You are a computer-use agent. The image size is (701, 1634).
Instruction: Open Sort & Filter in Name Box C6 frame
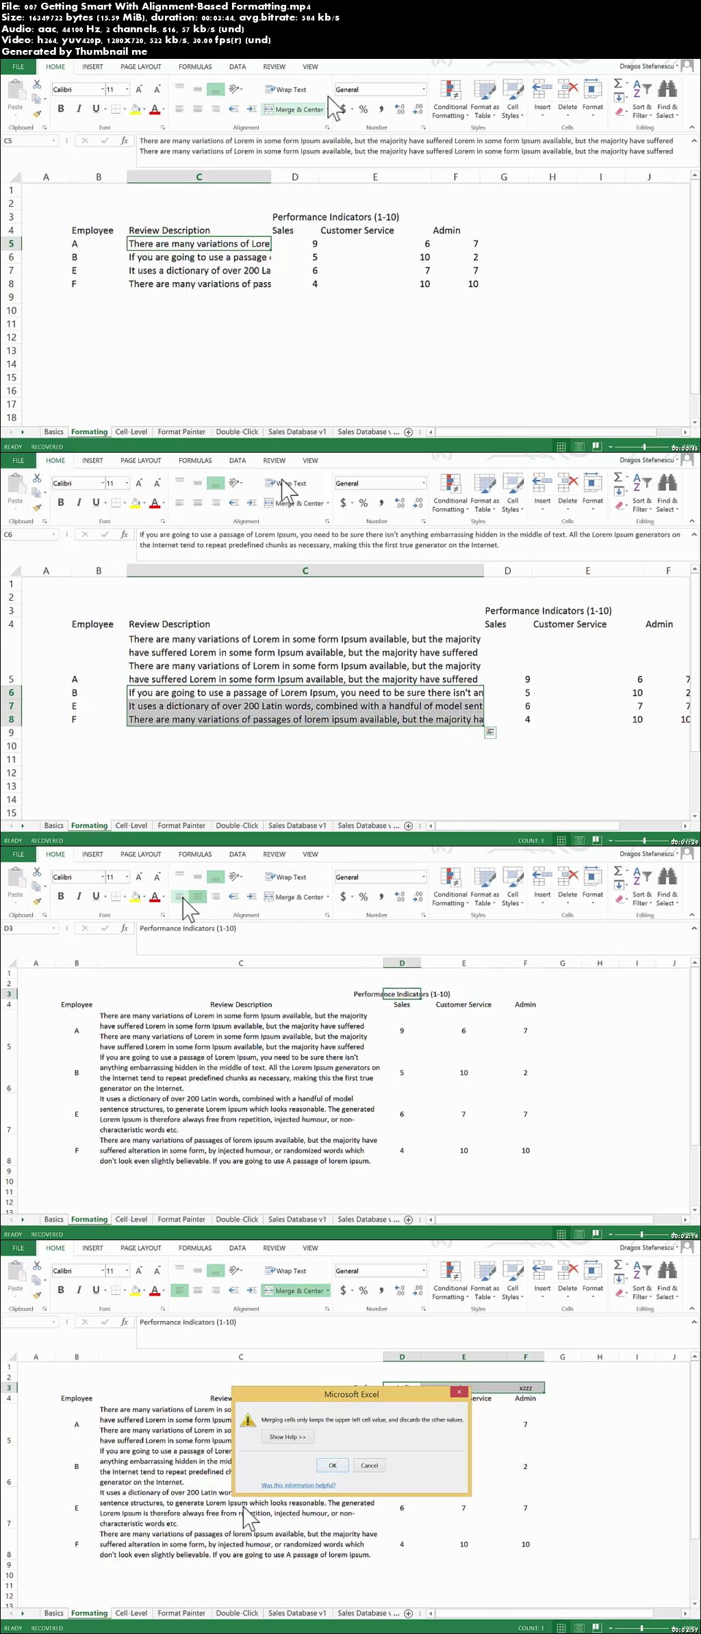642,492
